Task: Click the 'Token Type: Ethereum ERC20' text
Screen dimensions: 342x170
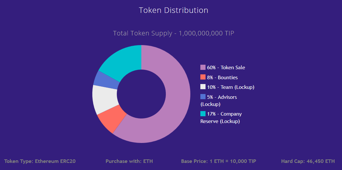Action: pos(40,161)
